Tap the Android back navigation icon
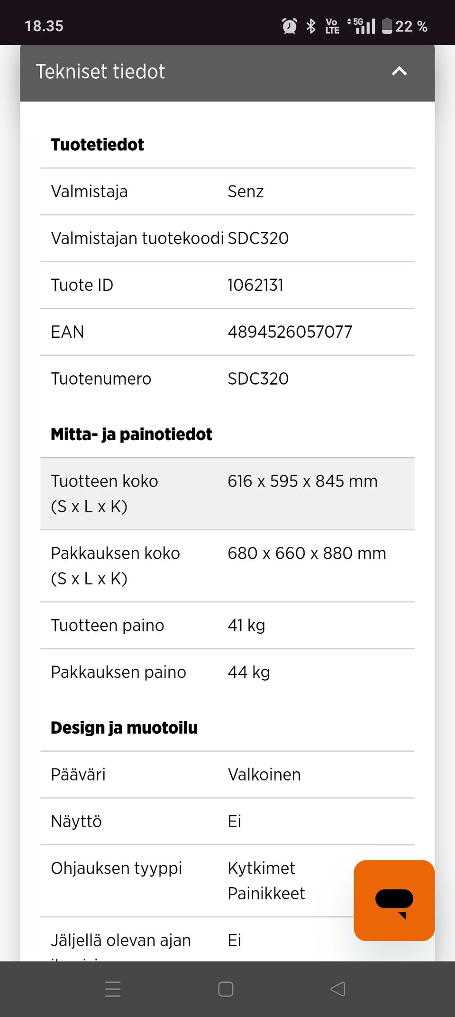 338,989
